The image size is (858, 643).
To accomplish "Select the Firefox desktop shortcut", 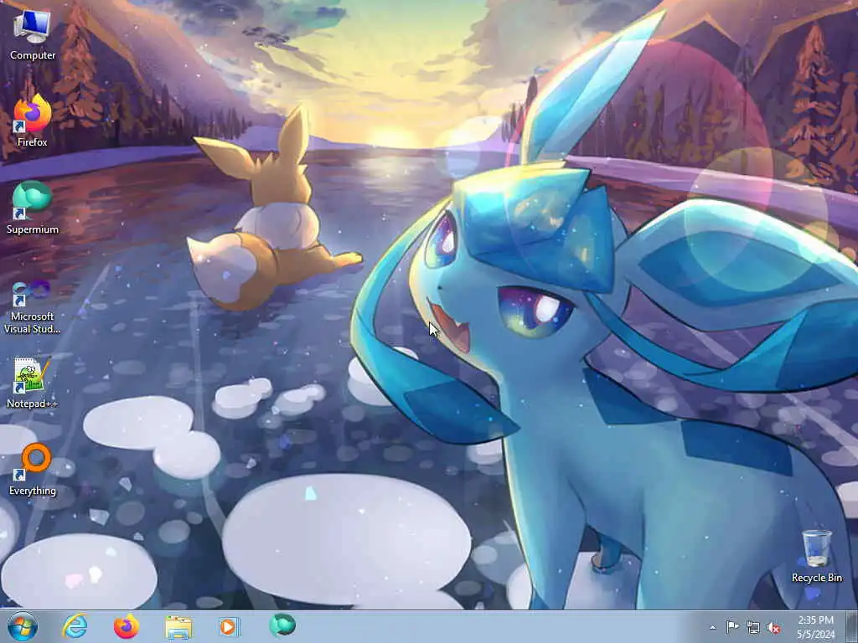I will [33, 121].
